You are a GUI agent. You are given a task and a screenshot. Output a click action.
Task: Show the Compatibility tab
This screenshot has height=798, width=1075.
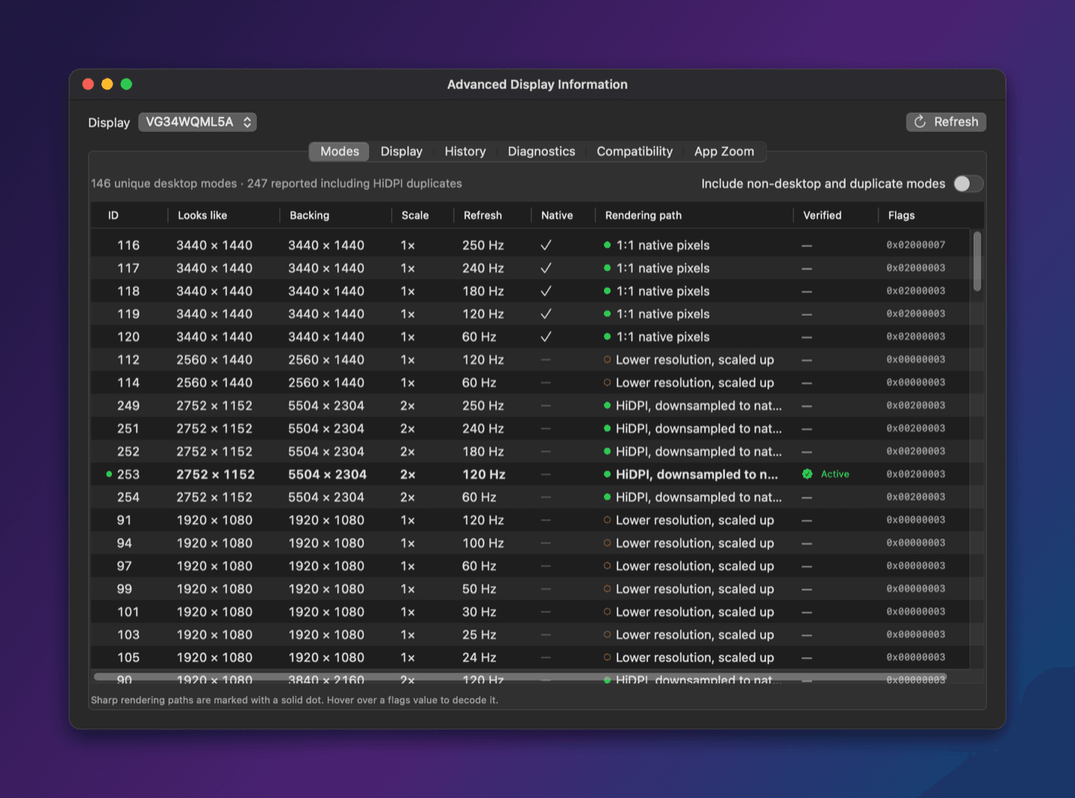tap(635, 151)
